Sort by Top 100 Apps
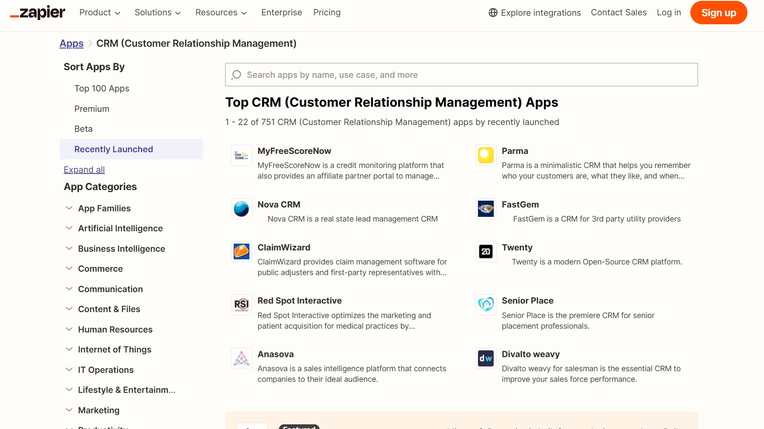This screenshot has height=429, width=764. (x=102, y=88)
